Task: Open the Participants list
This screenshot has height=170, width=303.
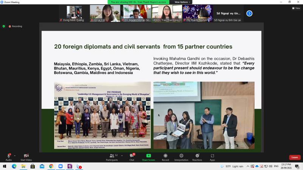Action: coord(112,156)
